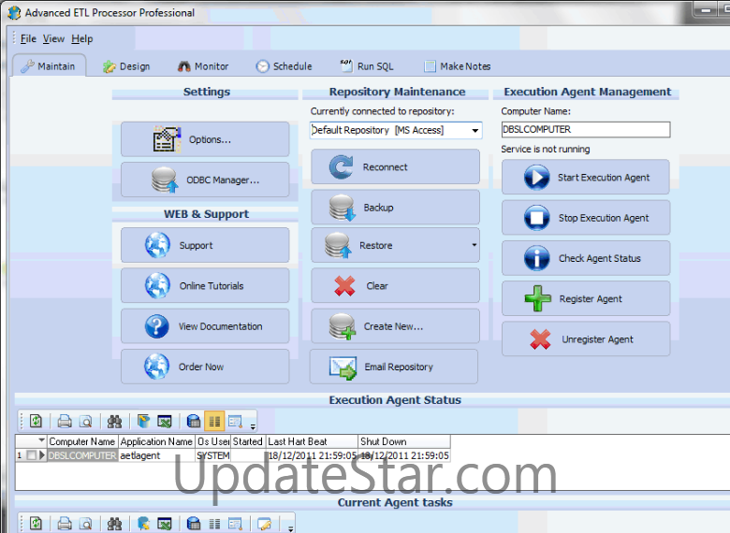The height and width of the screenshot is (533, 730).
Task: Click Unregister Agent button
Action: [586, 339]
